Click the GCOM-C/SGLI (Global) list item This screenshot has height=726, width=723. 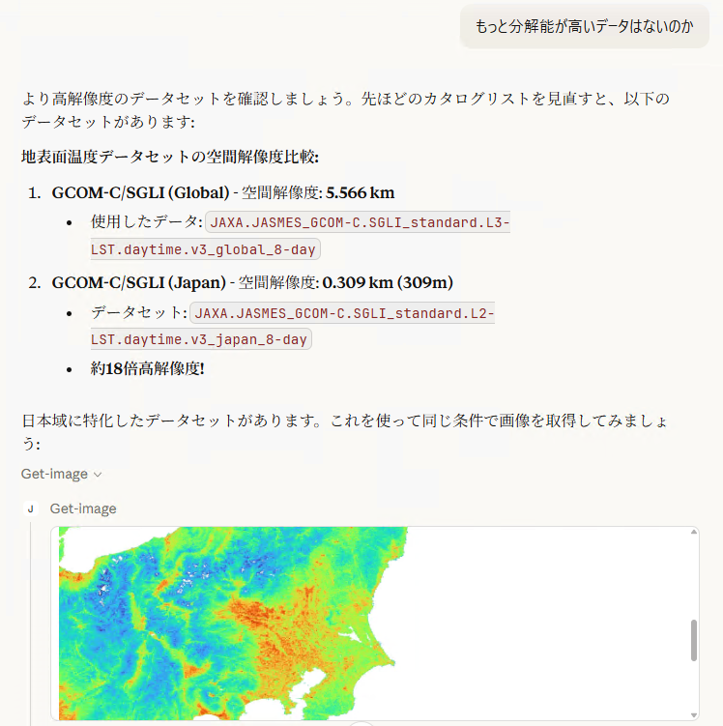tap(140, 192)
